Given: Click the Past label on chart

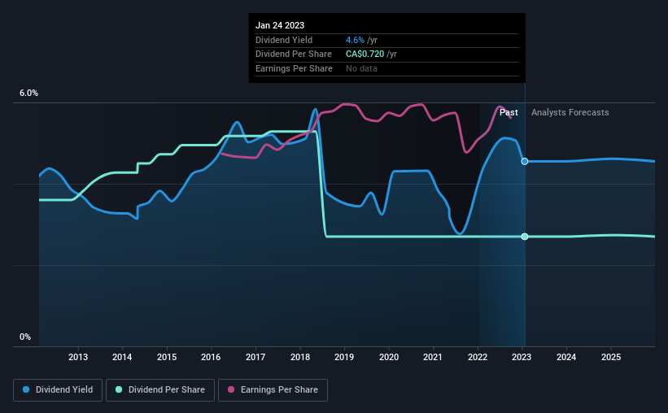Looking at the screenshot, I should tap(509, 112).
